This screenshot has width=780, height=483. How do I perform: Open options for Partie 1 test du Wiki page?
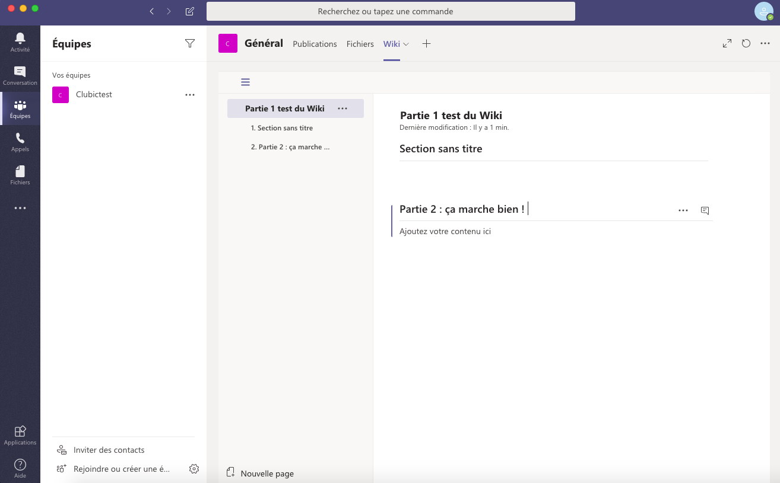(343, 108)
